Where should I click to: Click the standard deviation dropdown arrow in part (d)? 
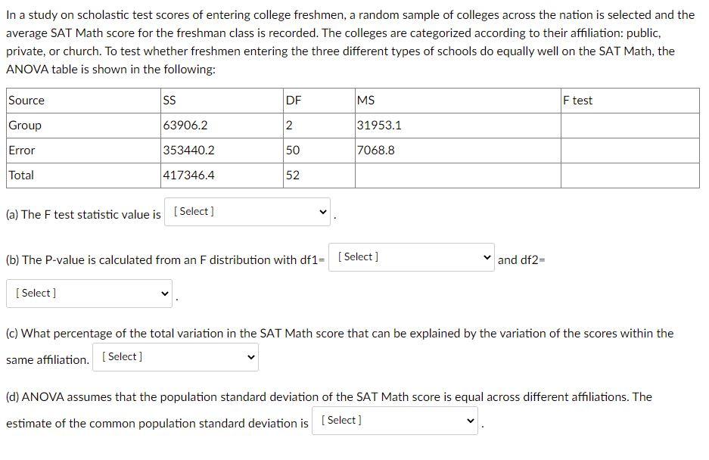[x=468, y=420]
